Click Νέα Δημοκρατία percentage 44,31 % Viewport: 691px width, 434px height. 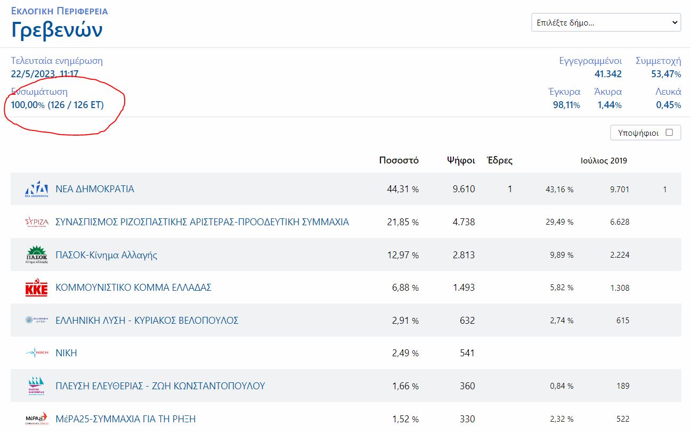403,189
